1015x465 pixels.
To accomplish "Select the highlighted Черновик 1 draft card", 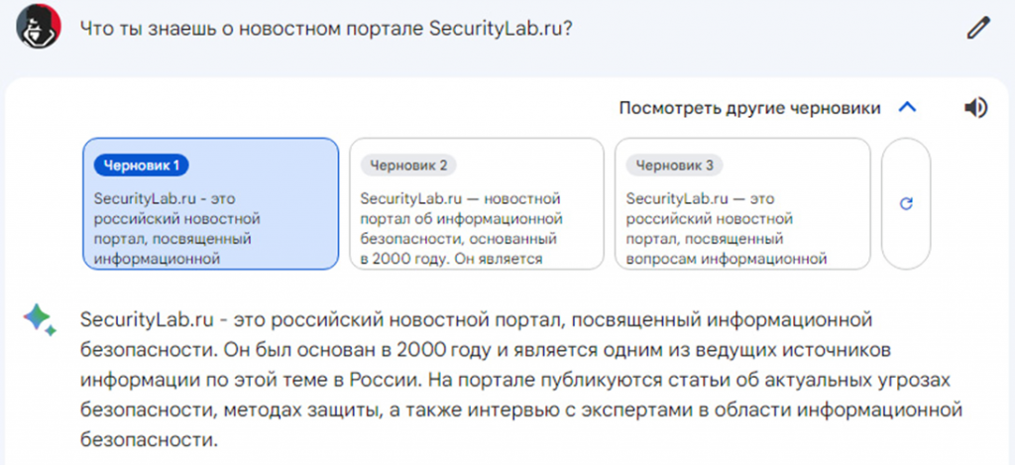I will (210, 203).
